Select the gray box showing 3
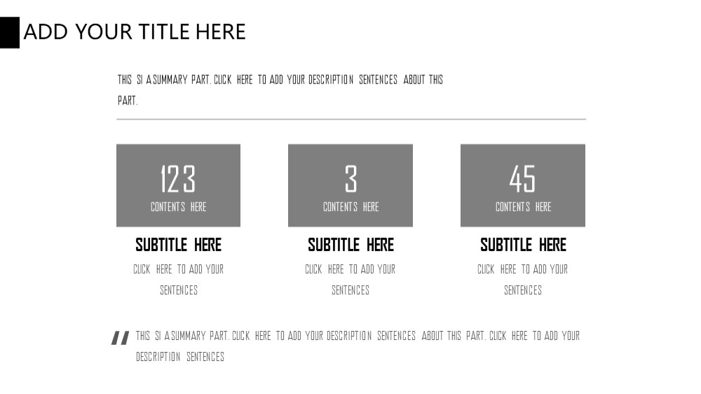Viewport: 701px width, 394px height. pos(350,185)
